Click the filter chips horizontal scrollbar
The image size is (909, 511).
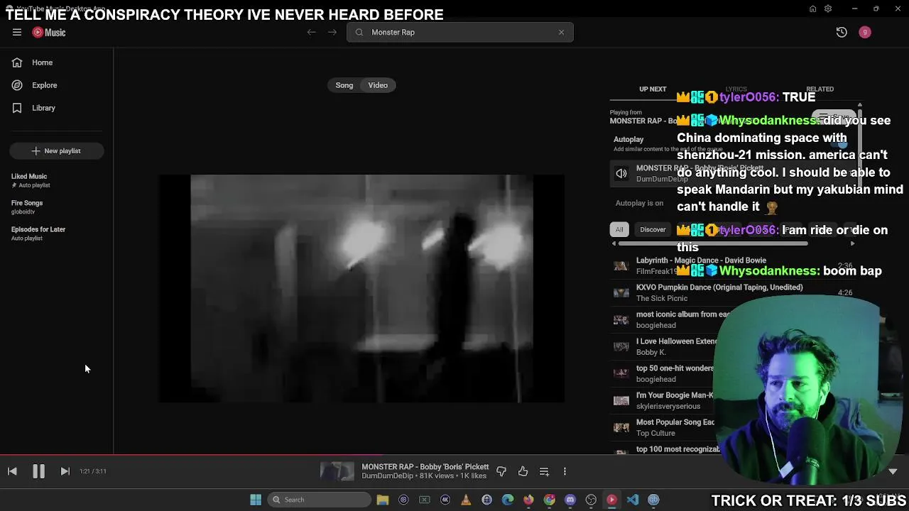(712, 243)
